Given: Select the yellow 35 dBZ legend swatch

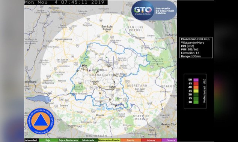Looking at the screenshot, I should [x=196, y=91].
